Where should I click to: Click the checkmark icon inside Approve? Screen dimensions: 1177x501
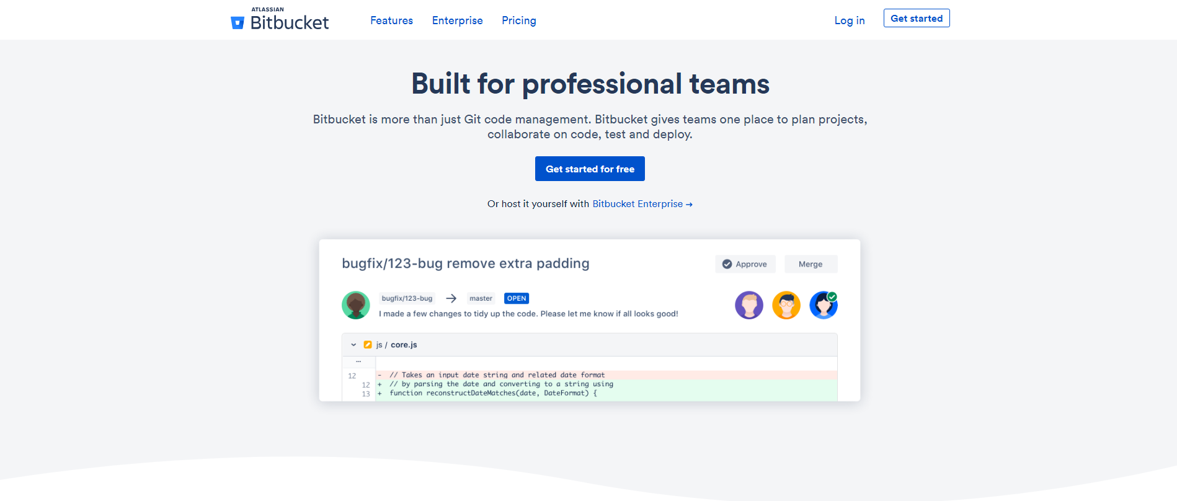(x=727, y=264)
